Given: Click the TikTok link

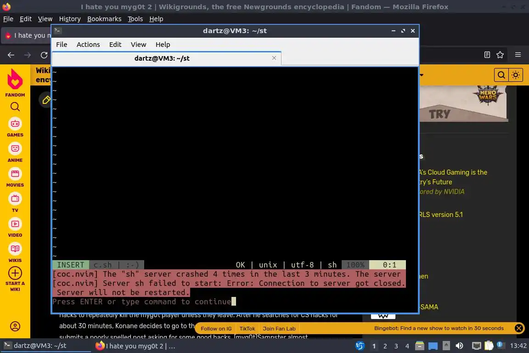Looking at the screenshot, I should [x=248, y=328].
